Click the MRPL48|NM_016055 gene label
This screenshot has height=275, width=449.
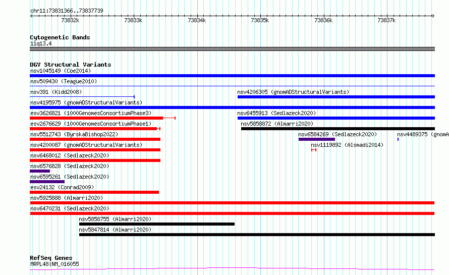pos(54,264)
